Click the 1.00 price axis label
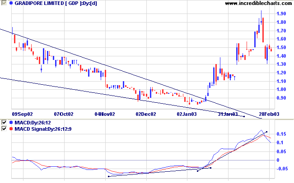Viewport: 294px width, 183px height. (281, 89)
